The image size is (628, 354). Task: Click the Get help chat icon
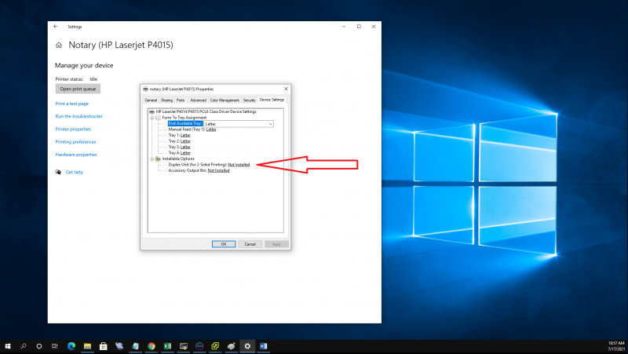click(x=58, y=172)
